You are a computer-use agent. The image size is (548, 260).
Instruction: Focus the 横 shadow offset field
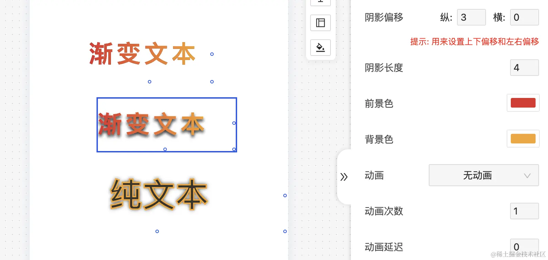524,17
